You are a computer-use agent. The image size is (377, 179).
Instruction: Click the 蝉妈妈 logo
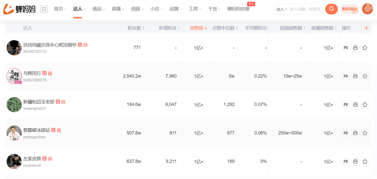tap(19, 9)
